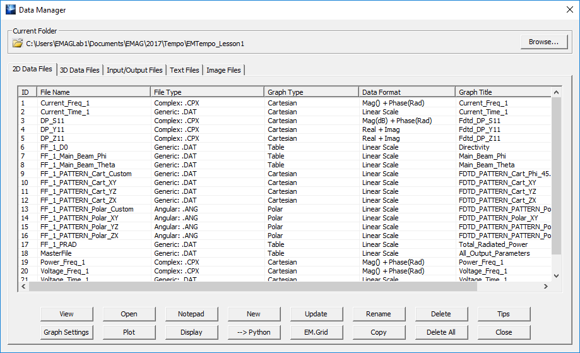This screenshot has width=580, height=353.
Task: Open the EM.Grid button
Action: click(316, 332)
